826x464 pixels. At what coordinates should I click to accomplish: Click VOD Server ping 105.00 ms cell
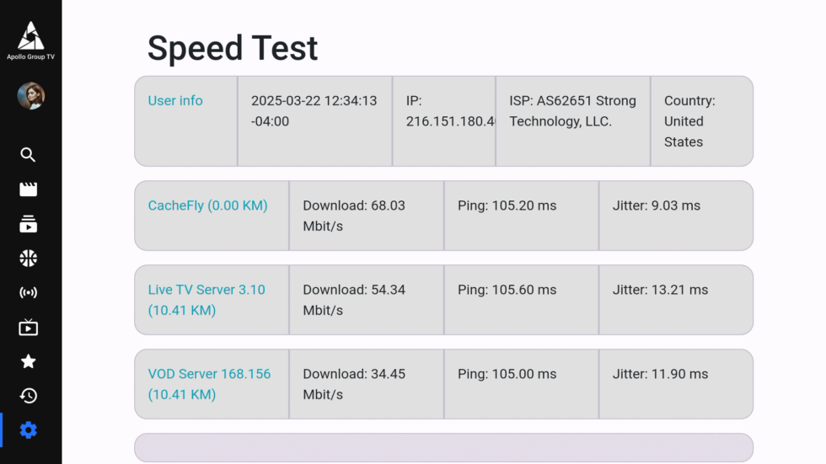point(521,384)
